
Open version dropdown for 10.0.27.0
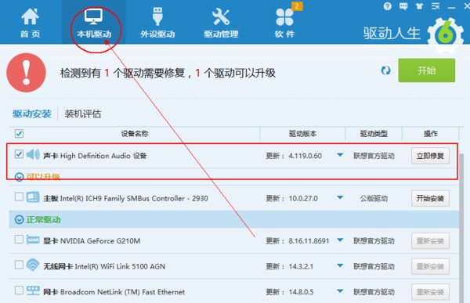340,197
